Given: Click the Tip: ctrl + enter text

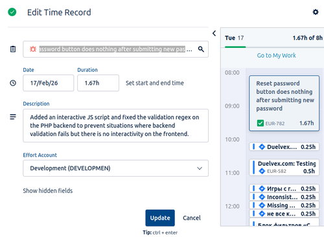Looking at the screenshot, I should (160, 232).
